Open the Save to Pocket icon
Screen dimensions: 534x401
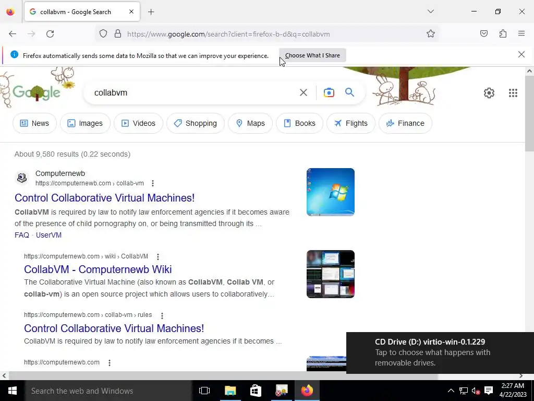[484, 33]
